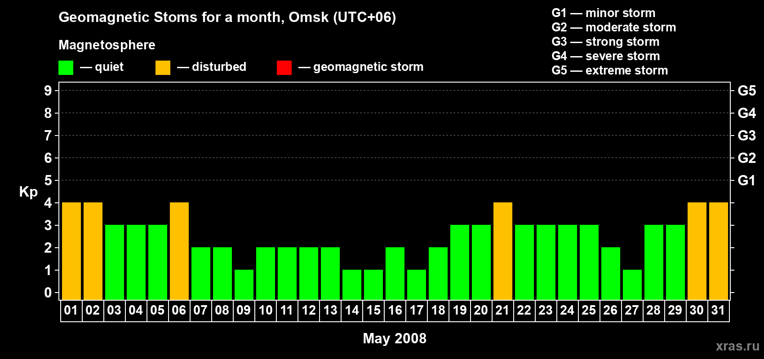The width and height of the screenshot is (764, 359).
Task: Click the Kp value 0 on left axis
Action: tap(48, 293)
